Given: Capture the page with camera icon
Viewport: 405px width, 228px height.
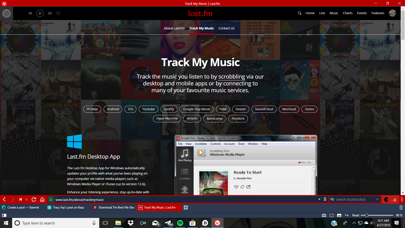Looking at the screenshot, I should click(x=324, y=215).
